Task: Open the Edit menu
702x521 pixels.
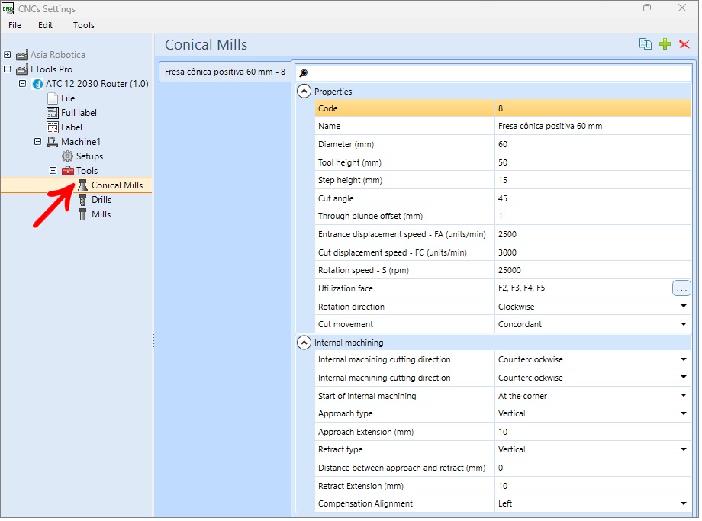Action: [45, 25]
